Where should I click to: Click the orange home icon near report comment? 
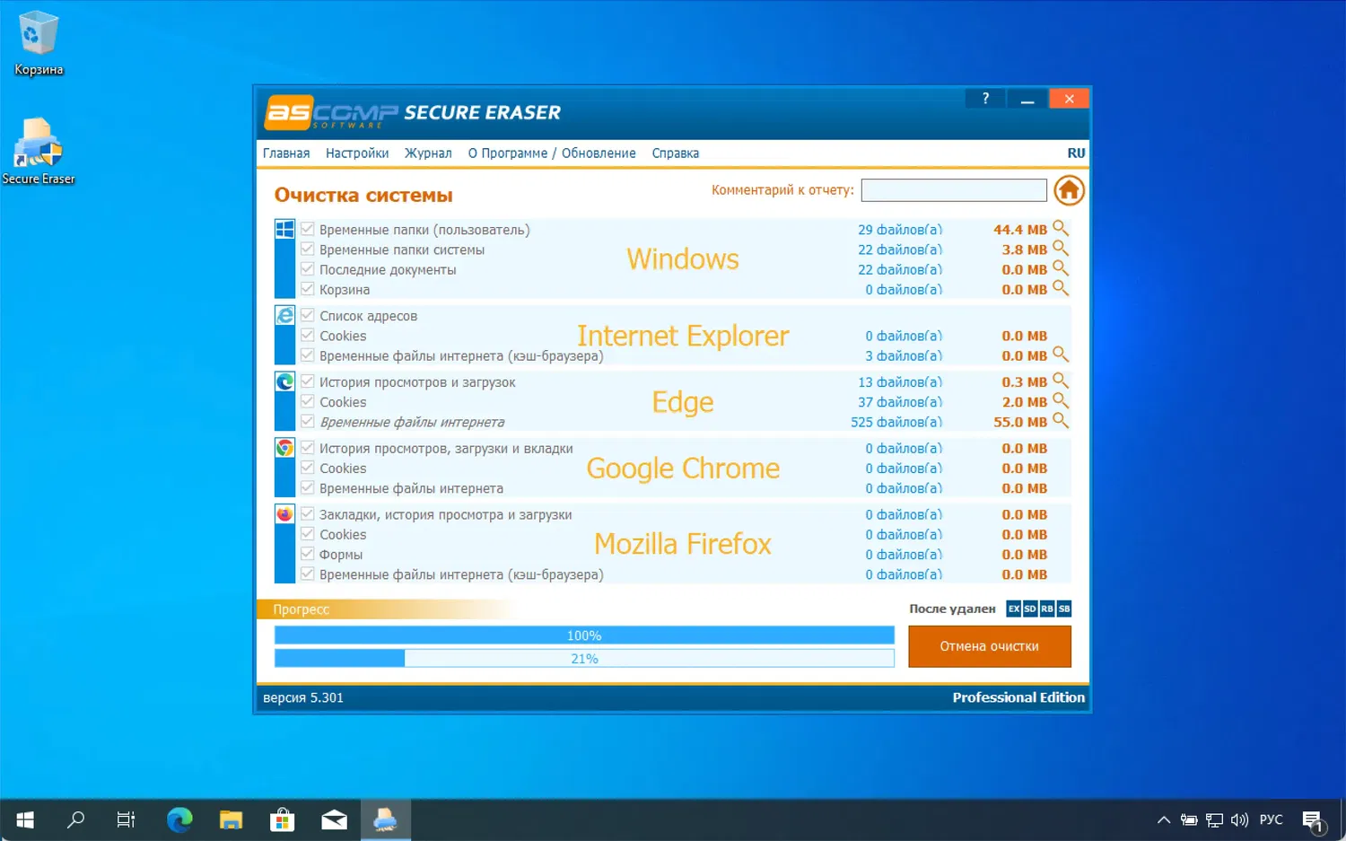click(x=1069, y=189)
